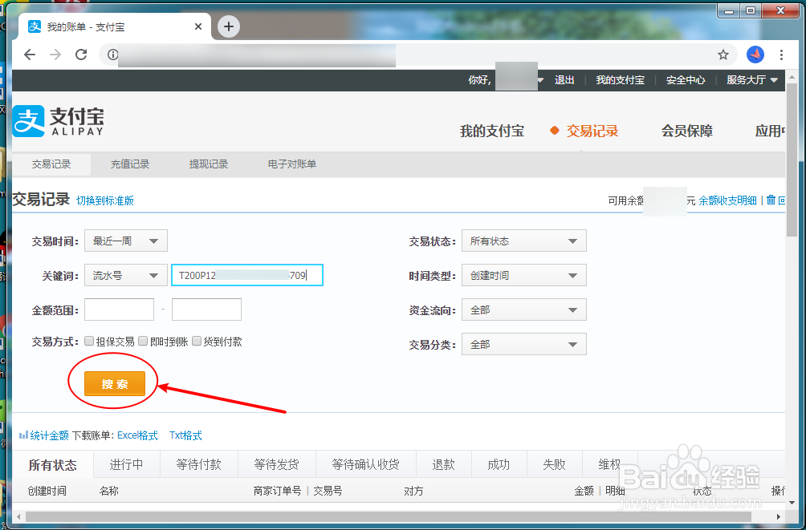806x530 pixels.
Task: Open the 余额收支明细 link
Action: click(727, 200)
